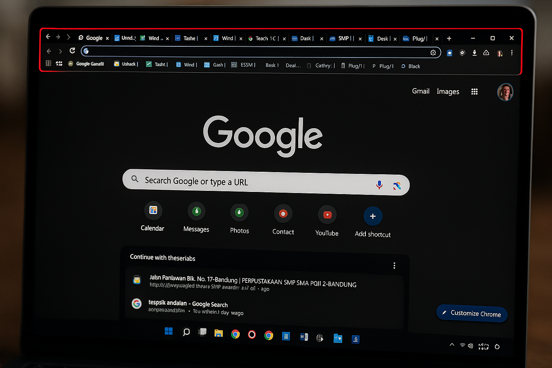
Task: Open the Google apps launcher grid
Action: (x=474, y=92)
